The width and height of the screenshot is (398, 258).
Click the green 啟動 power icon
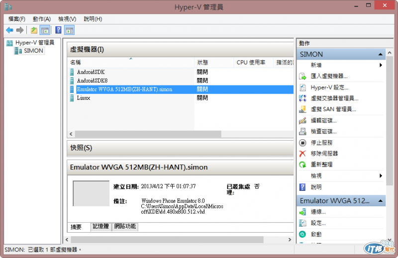302,234
